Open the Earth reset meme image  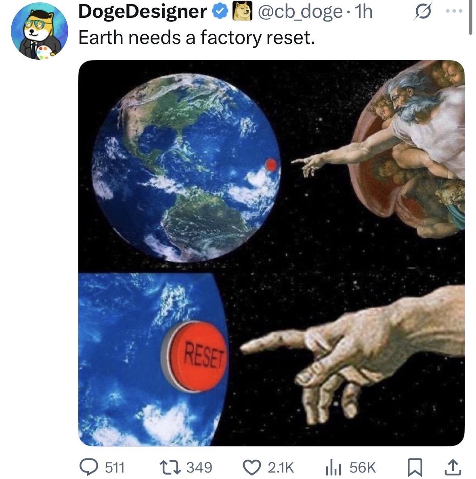[271, 253]
